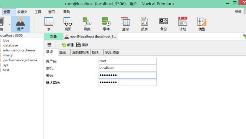The image size is (246, 139).
Task: Open the 表 (Table) toolbar icon
Action: coord(49,24)
